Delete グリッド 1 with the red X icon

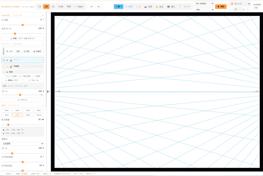pos(4,60)
